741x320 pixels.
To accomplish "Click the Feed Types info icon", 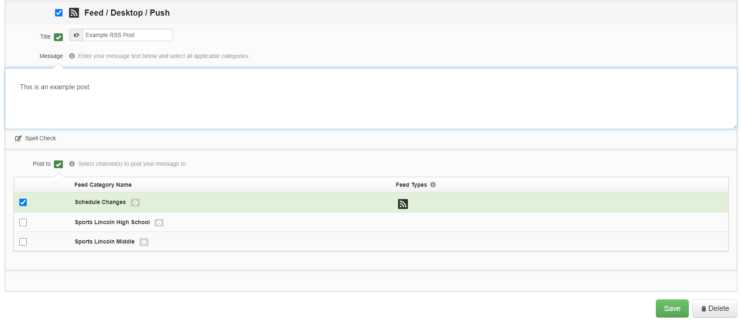I will (x=433, y=185).
